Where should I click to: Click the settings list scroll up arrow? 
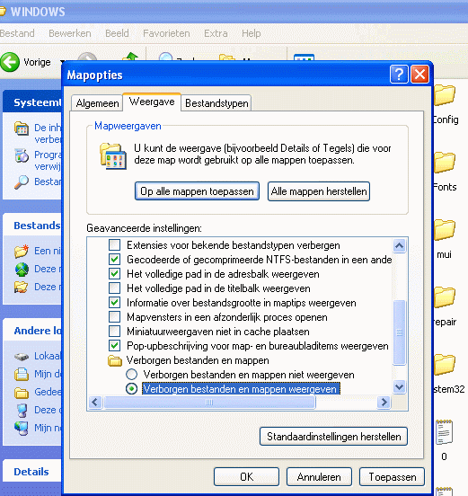click(x=399, y=246)
